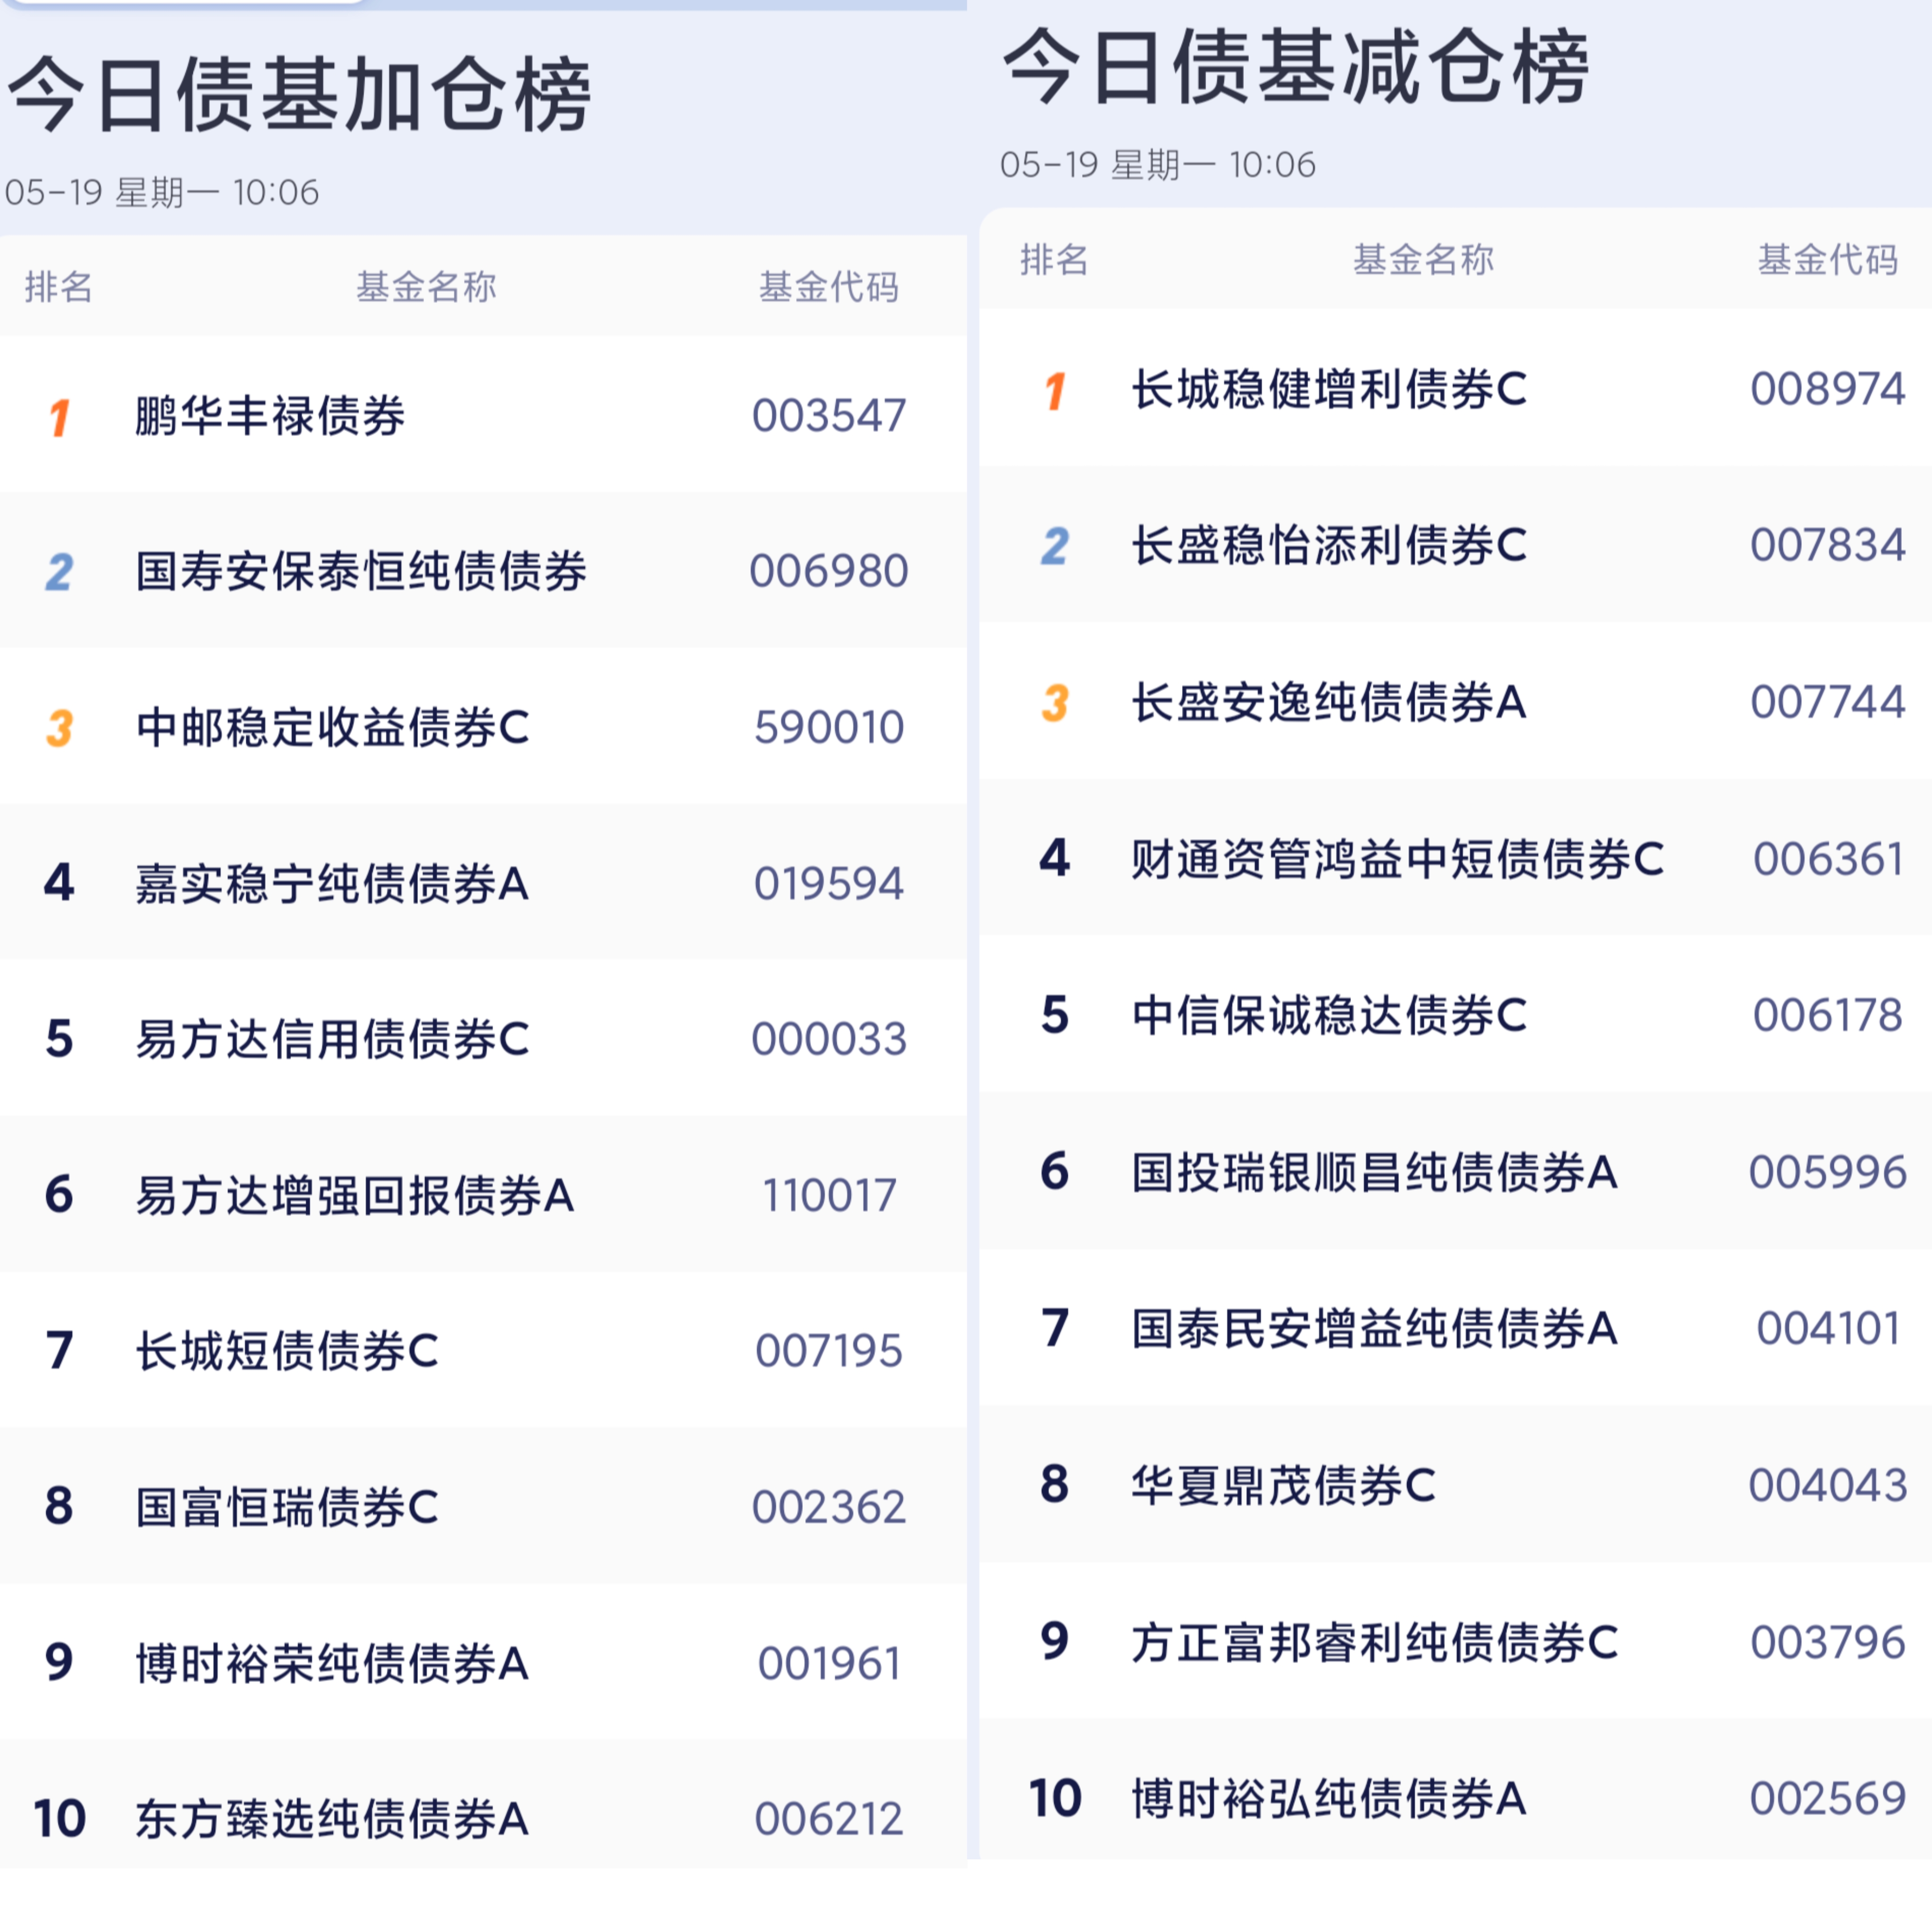Open 长城稳健增利债券C fund
Image resolution: width=1932 pixels, height=1932 pixels.
[x=1329, y=390]
